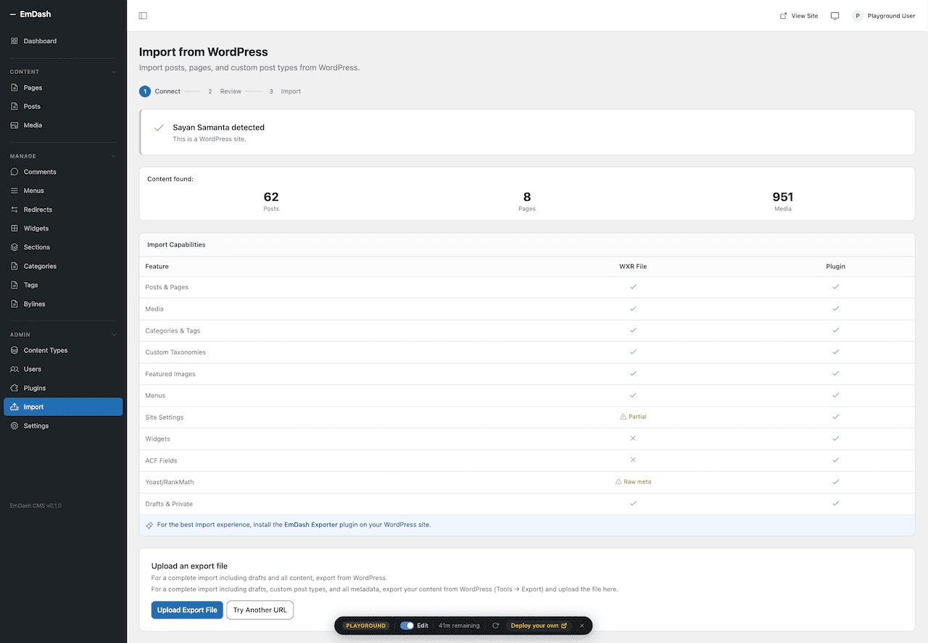Select the Plugins icon under Admin
Viewport: 928px width, 643px height.
[x=13, y=388]
